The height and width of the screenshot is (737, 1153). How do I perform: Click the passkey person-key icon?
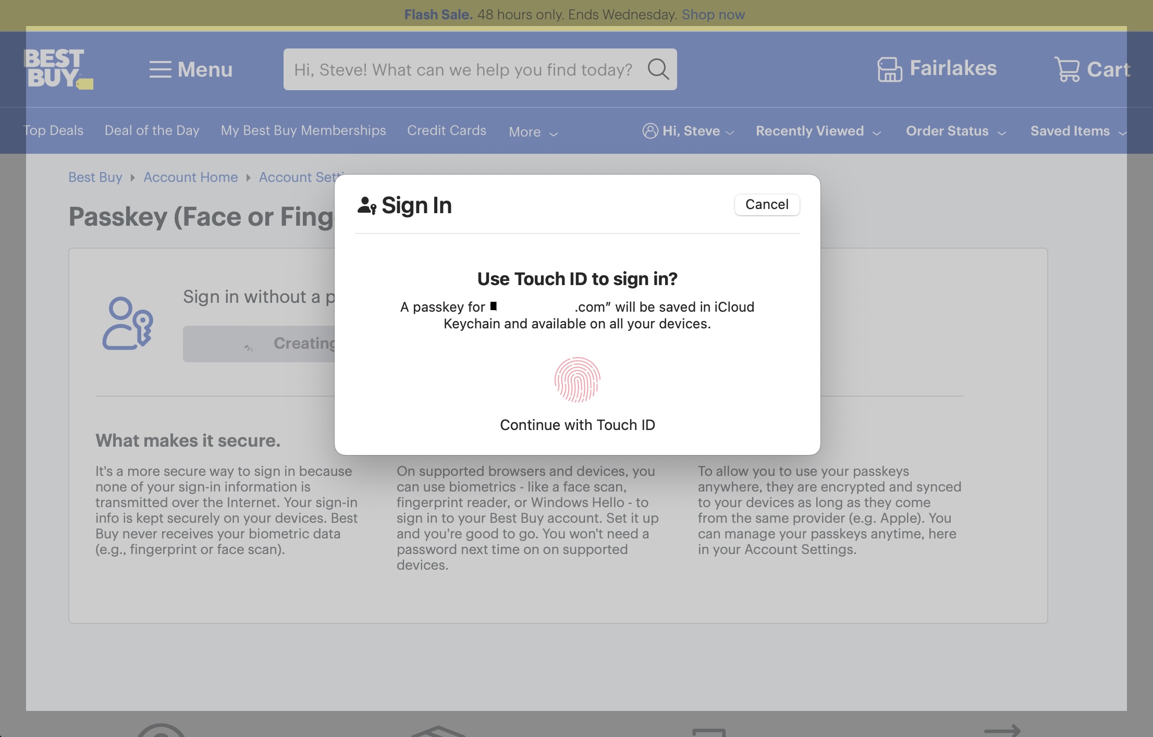(128, 324)
